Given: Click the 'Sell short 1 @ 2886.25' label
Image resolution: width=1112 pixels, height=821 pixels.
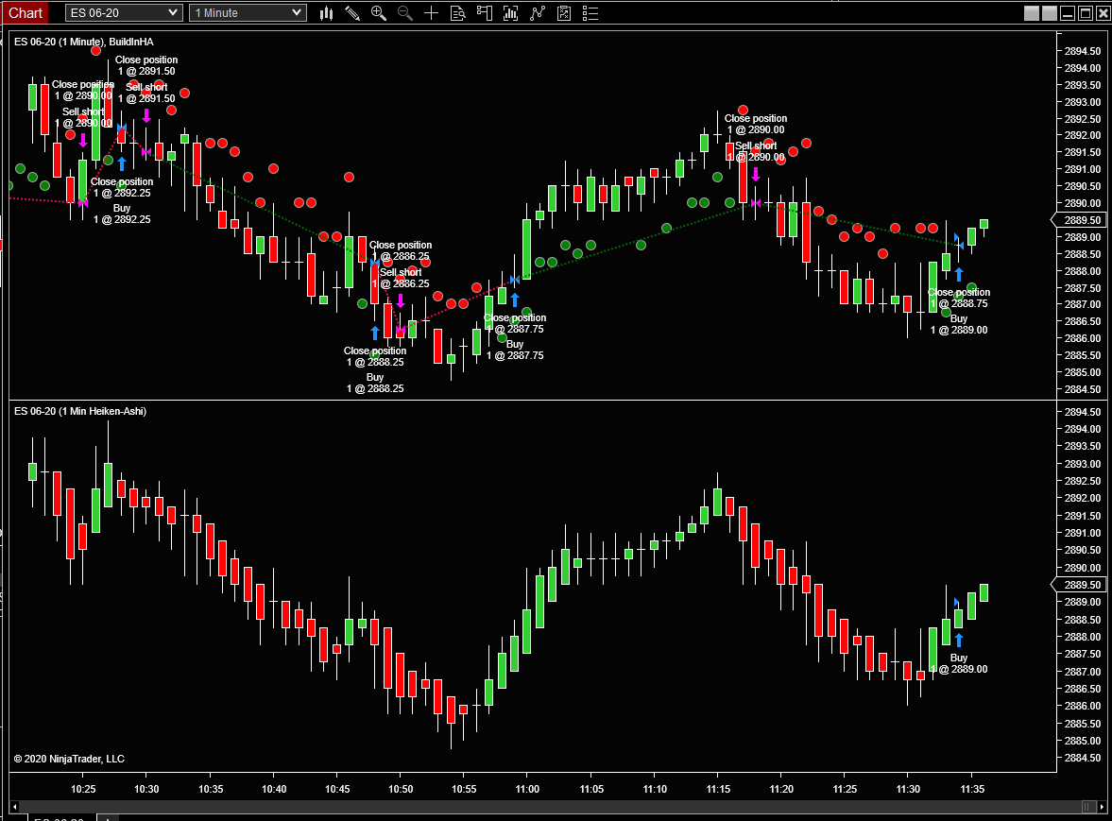Looking at the screenshot, I should coord(401,278).
